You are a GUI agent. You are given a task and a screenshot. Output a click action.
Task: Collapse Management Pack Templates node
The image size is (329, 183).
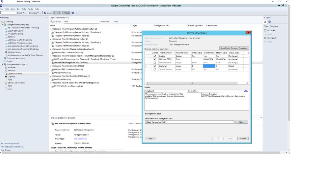coord(2,25)
